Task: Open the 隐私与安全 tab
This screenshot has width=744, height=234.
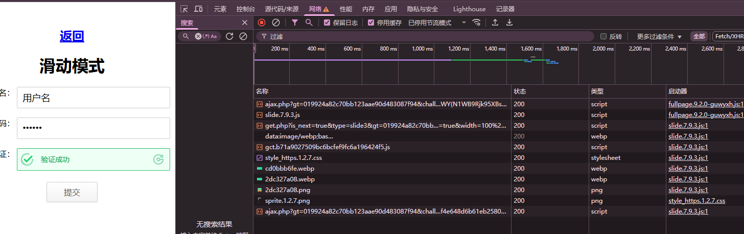Action: tap(423, 9)
